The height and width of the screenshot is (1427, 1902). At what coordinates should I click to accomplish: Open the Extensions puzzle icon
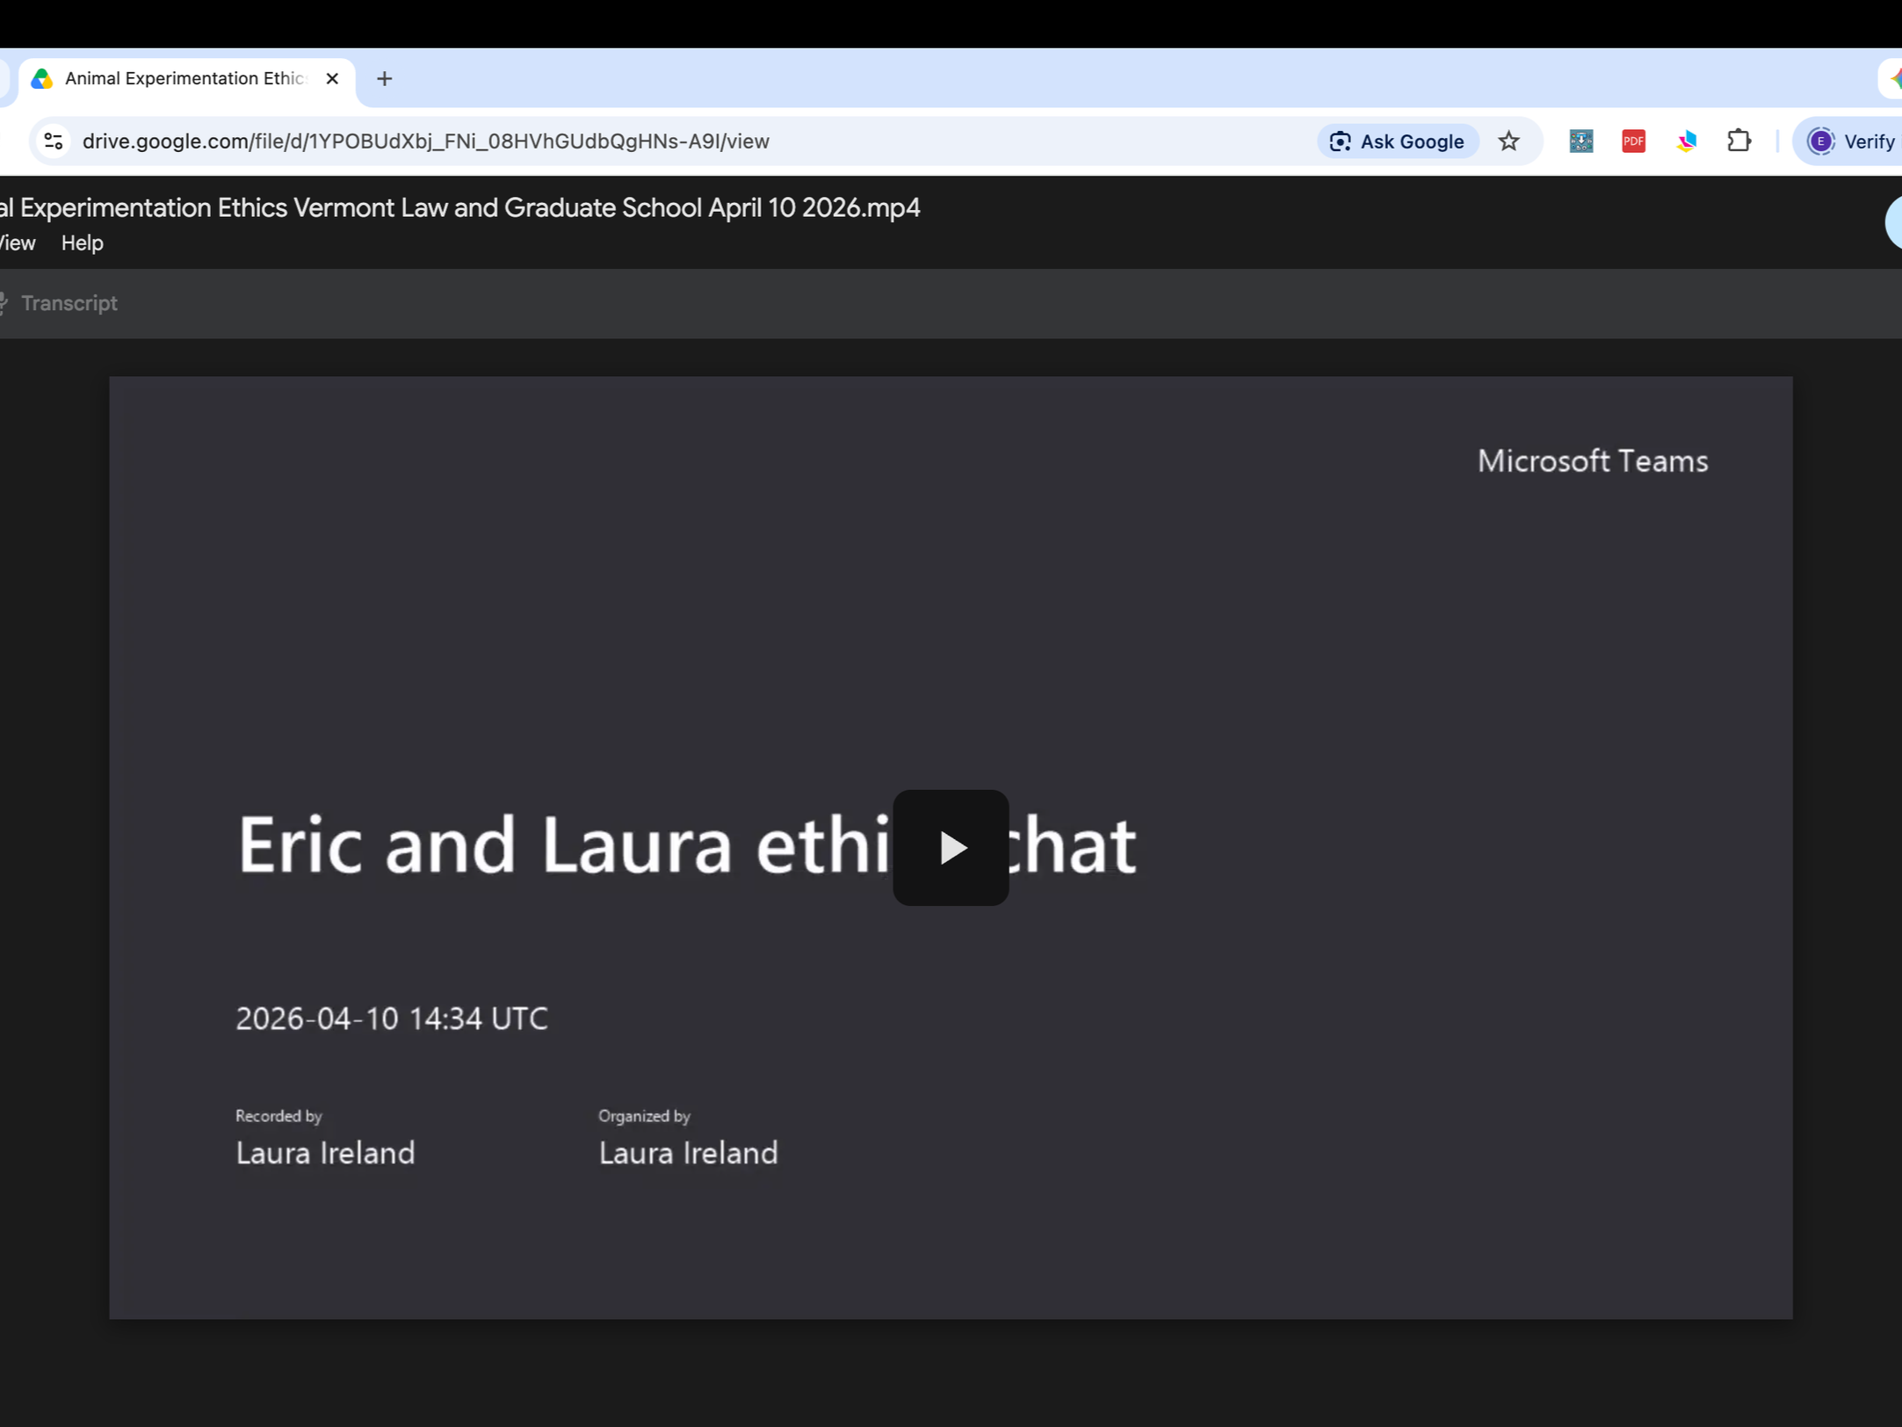[x=1739, y=141]
